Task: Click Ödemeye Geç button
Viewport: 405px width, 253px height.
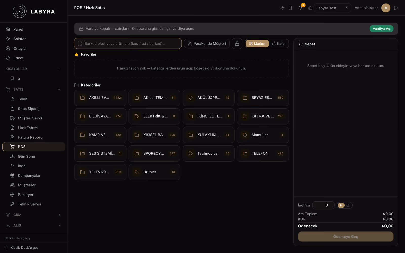Action: coord(346,237)
